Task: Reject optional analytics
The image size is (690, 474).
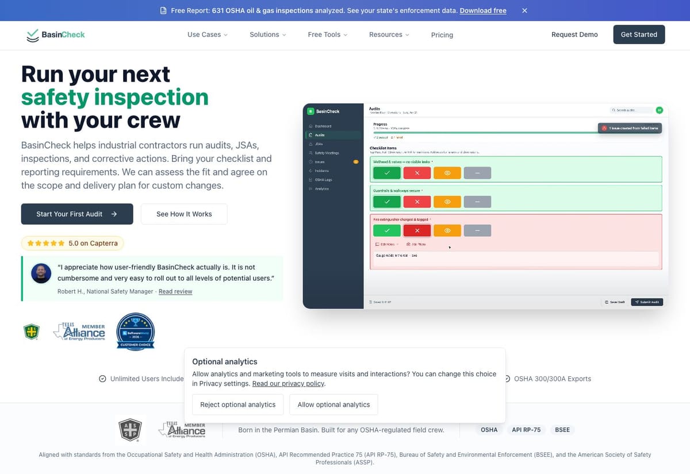Action: [x=238, y=404]
